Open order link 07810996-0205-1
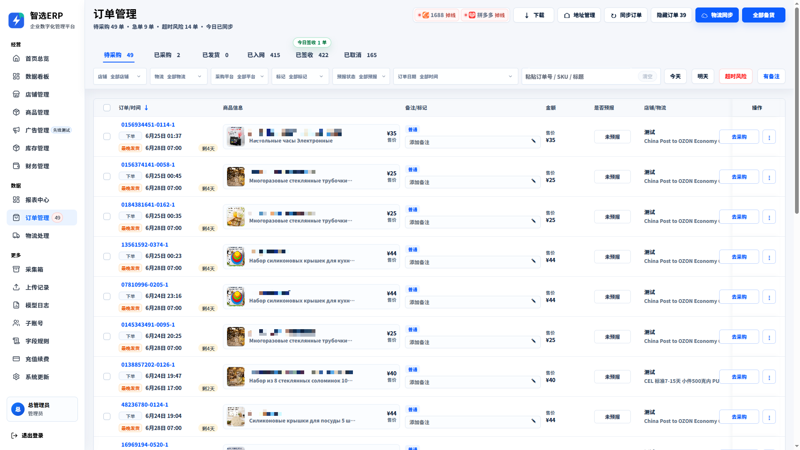Screen dimensions: 800x450 point(145,285)
